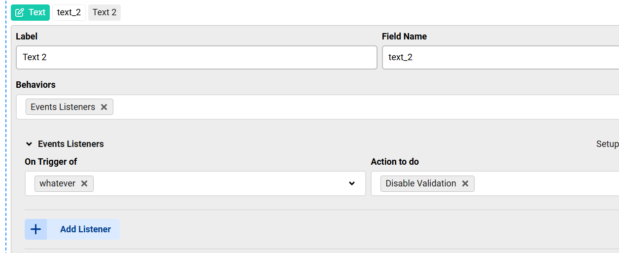
Task: Click the pencil edit icon on Text badge
Action: pyautogui.click(x=20, y=13)
